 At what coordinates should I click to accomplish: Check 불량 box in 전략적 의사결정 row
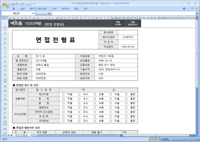point(126,112)
